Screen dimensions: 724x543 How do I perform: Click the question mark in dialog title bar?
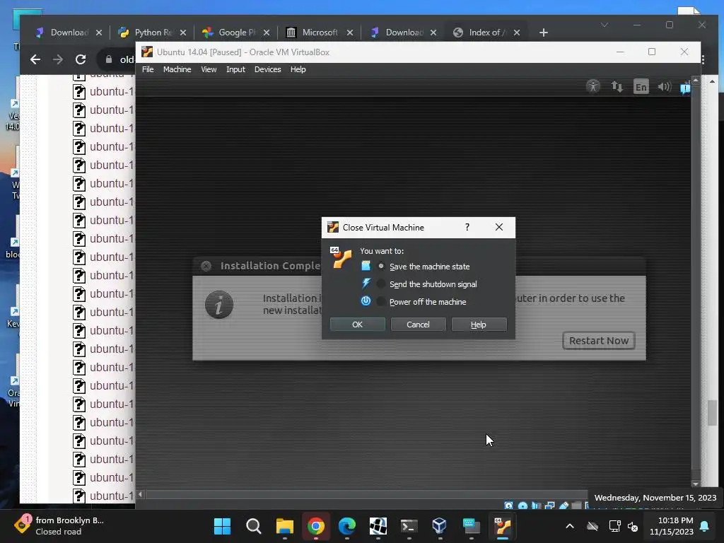467,227
